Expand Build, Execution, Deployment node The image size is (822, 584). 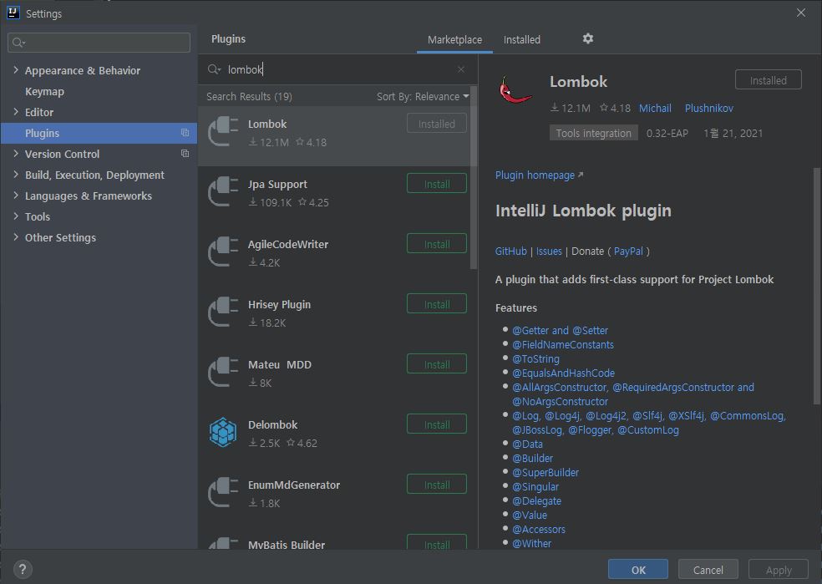(16, 175)
